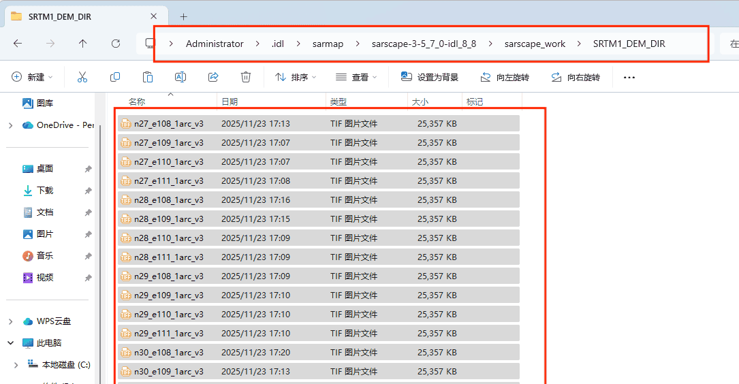Go up one folder level

83,44
